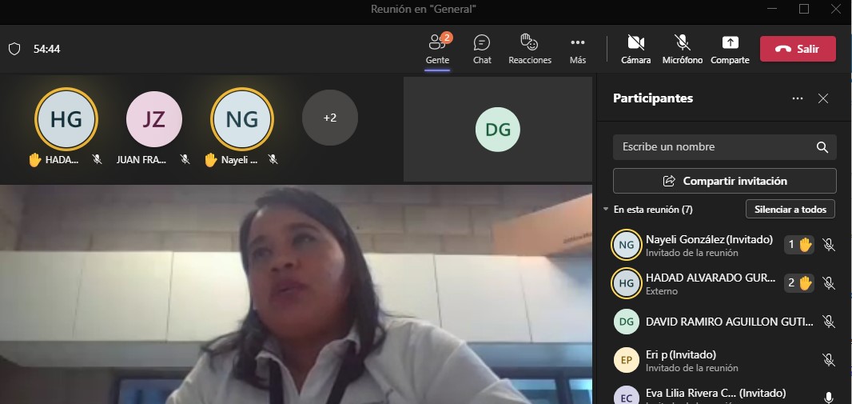Click Compartir invitación button

click(x=724, y=181)
